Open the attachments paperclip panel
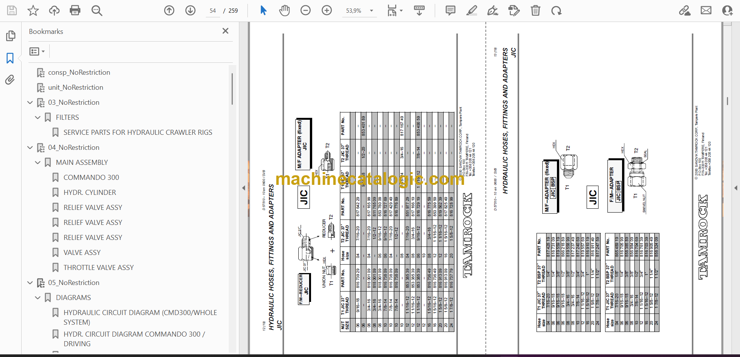Viewport: 740px width, 357px height. [x=10, y=80]
